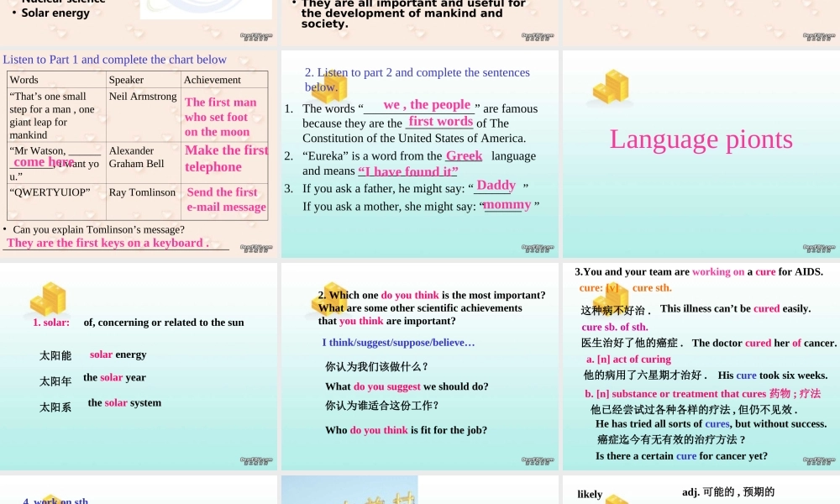
Task: Click 'The doctor cured her of cancer.'
Action: pyautogui.click(x=764, y=344)
